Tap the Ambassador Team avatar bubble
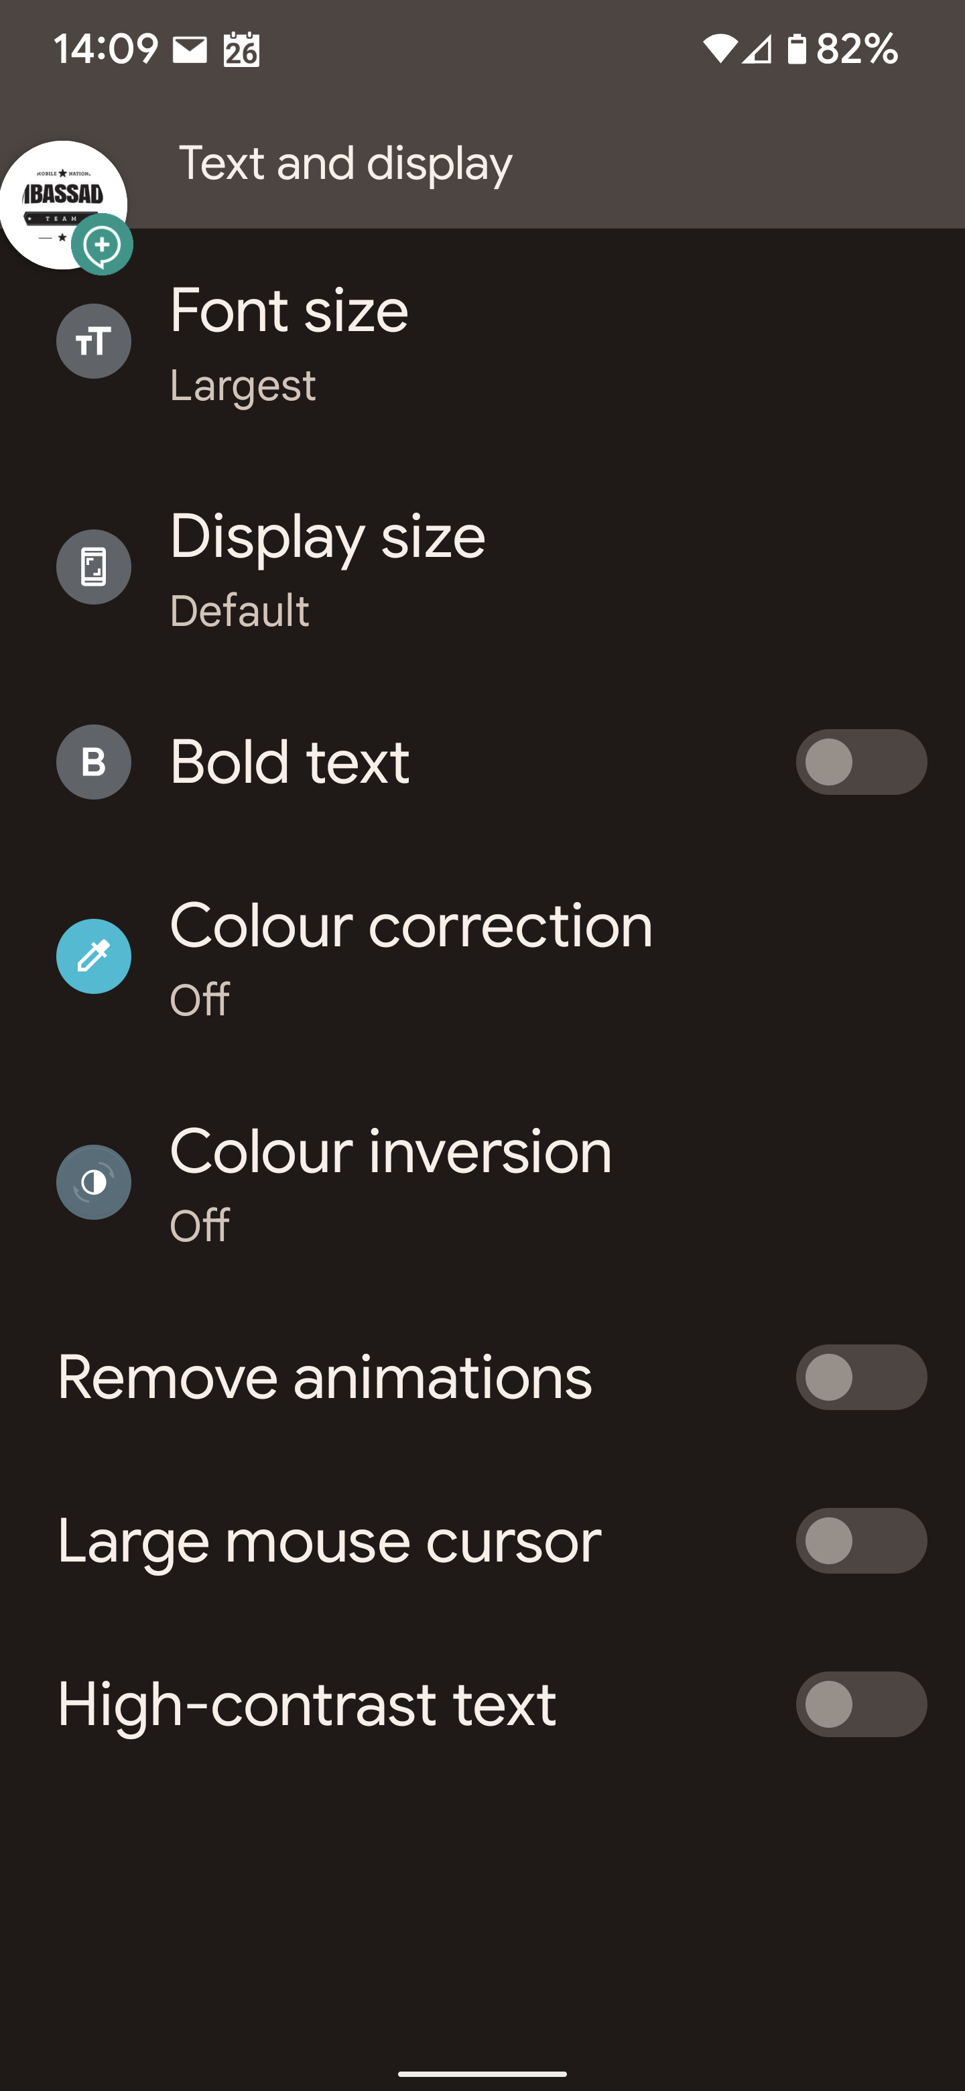965x2091 pixels. click(63, 204)
